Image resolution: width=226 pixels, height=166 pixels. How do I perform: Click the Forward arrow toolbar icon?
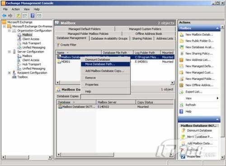(x=10, y=15)
